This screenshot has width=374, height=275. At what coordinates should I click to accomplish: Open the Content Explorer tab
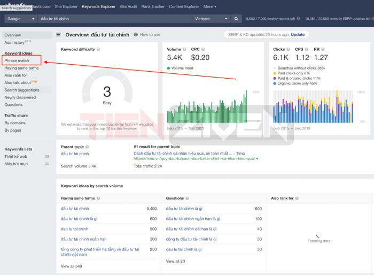[184, 7]
